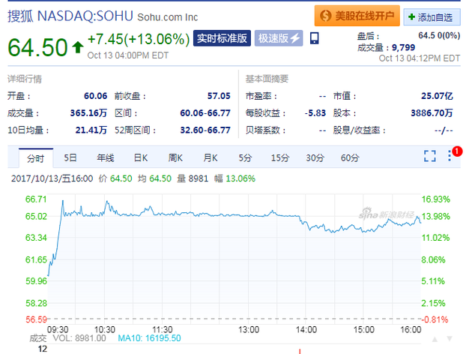The width and height of the screenshot is (472, 354).
Task: Select the 5分 chart tab
Action: coord(245,157)
